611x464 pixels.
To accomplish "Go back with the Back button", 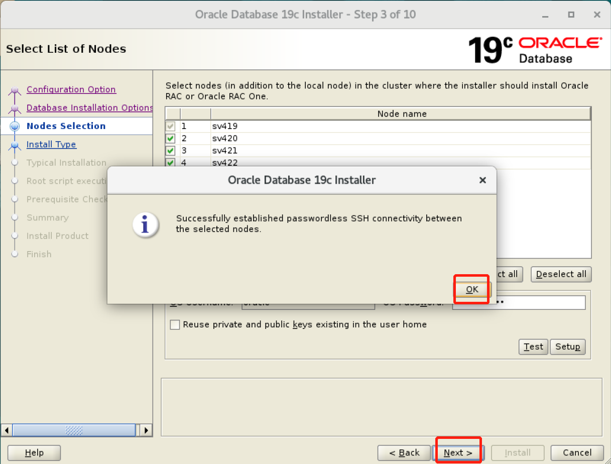I will pos(405,452).
